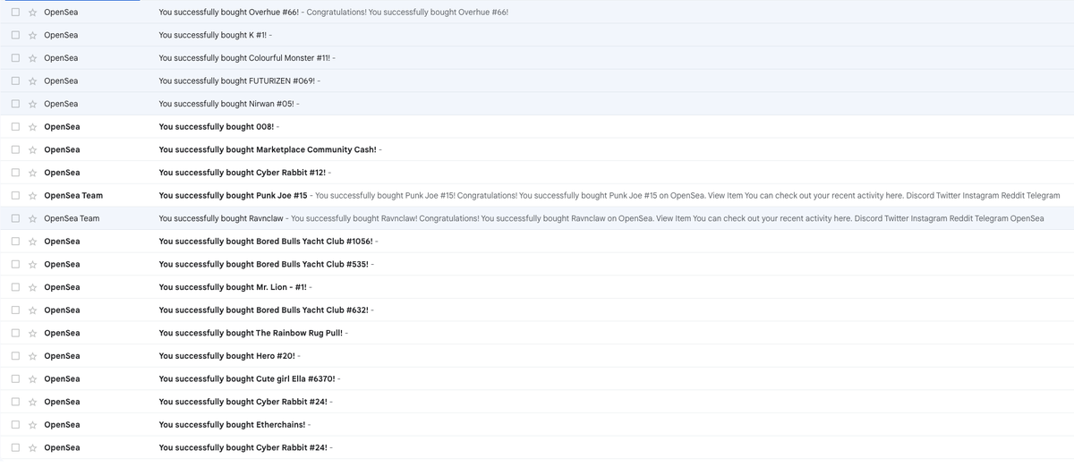Screen dimensions: 1074x467
Task: Select the FUTURIZEN #069 email checkbox
Action: (15, 81)
